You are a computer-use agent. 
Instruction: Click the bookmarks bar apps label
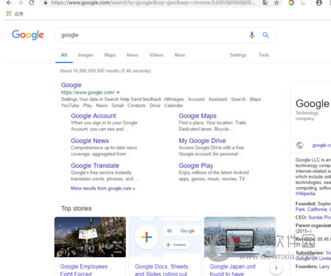(x=19, y=14)
